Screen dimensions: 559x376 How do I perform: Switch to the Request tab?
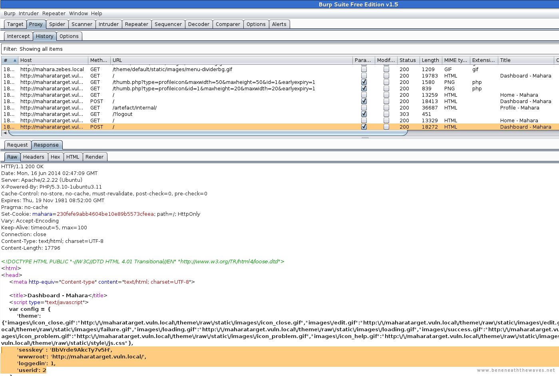coord(18,145)
